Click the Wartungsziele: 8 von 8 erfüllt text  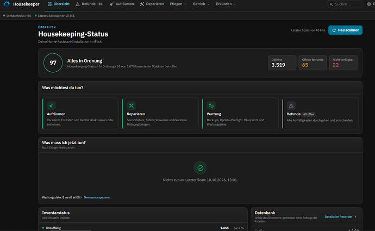point(61,197)
